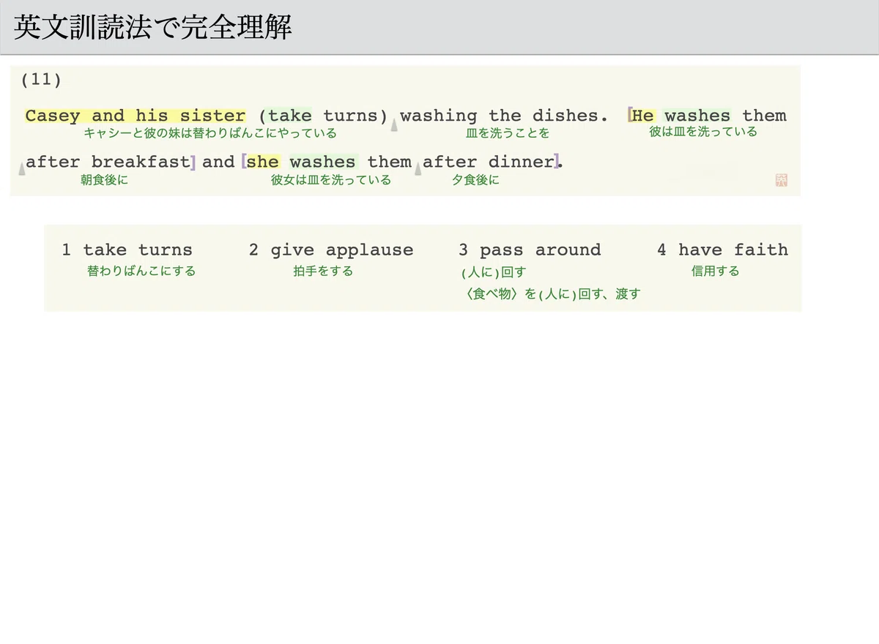Click the annotation キャシーと彼の妹は替わりばんこにやっている
This screenshot has height=644, width=879.
coord(210,133)
